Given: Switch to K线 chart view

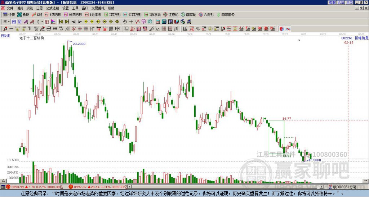Looking at the screenshot, I should (37, 14).
